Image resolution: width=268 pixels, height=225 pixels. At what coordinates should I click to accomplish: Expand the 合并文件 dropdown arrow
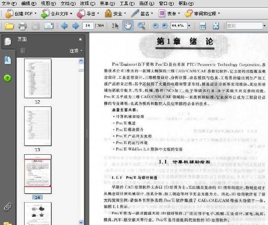click(x=71, y=13)
